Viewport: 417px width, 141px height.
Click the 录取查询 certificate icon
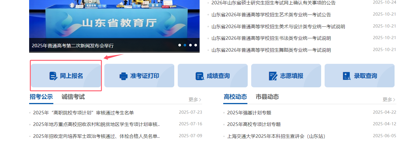click(x=346, y=76)
